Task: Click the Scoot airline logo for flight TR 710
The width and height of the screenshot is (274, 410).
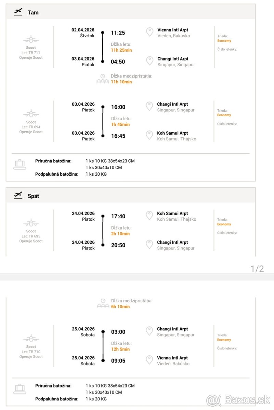Action: (31, 339)
